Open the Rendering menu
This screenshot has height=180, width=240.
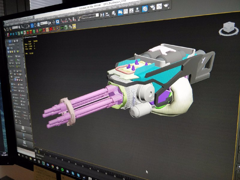(x=61, y=16)
